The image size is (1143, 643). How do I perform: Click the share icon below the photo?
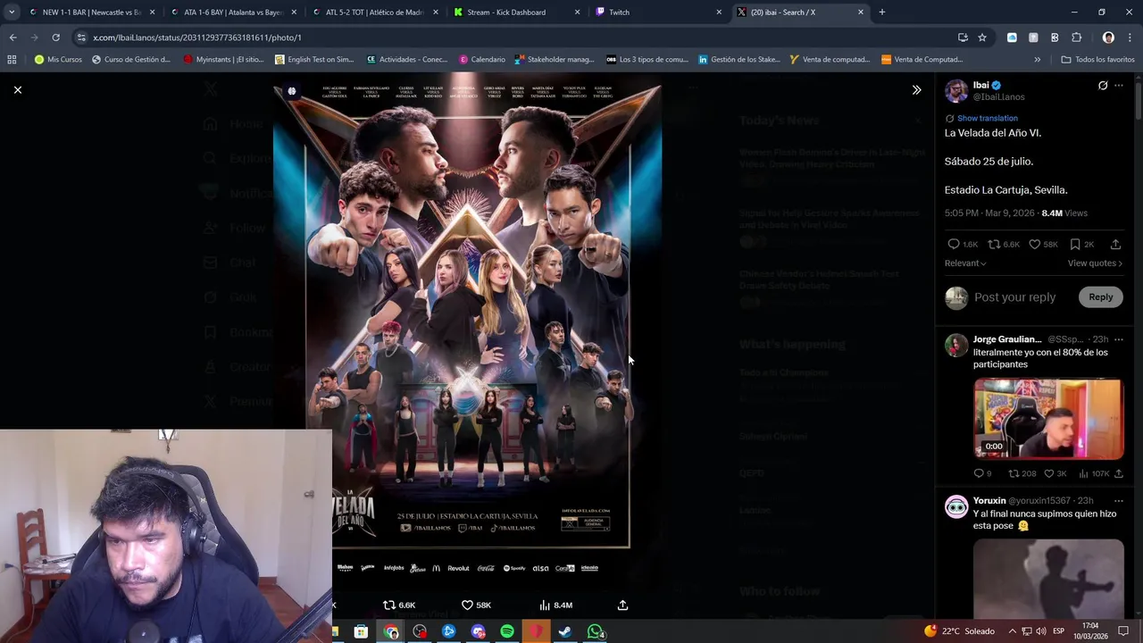[x=622, y=605]
